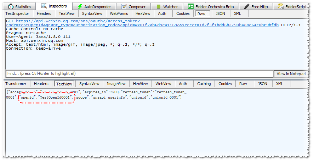Click "expires_in":7200 in response body
The width and height of the screenshot is (314, 162).
click(101, 92)
